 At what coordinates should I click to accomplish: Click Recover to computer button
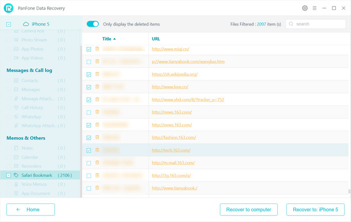coord(249,209)
